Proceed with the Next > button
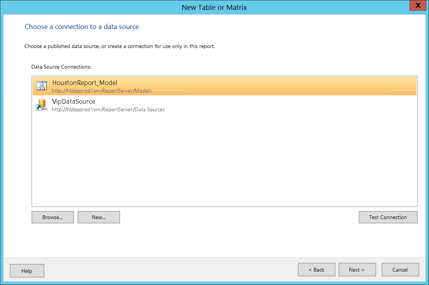This screenshot has height=285, width=429. coord(357,270)
